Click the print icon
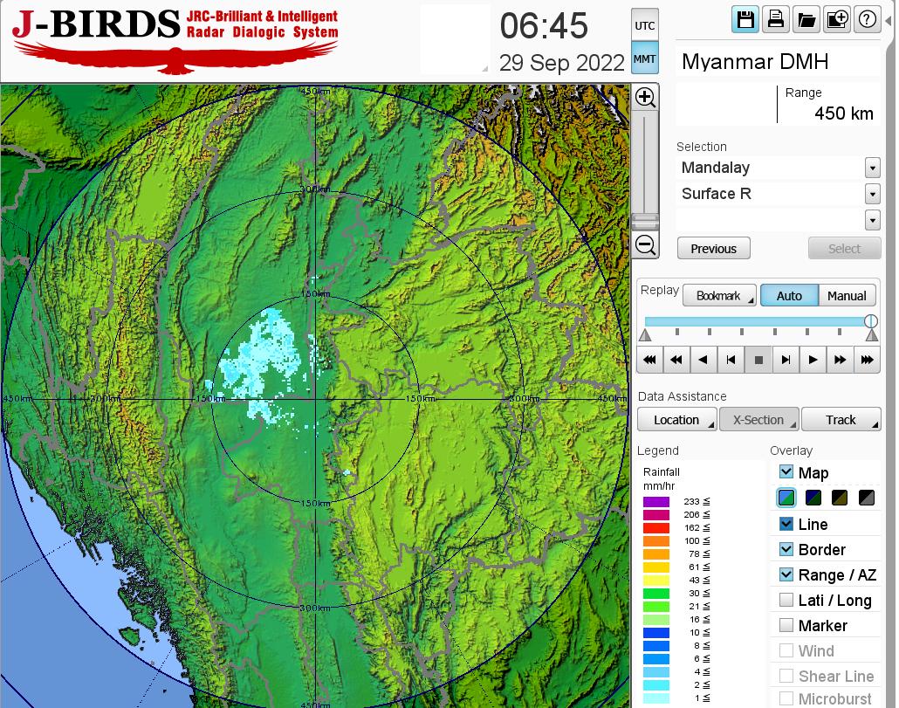This screenshot has height=708, width=899. pyautogui.click(x=775, y=19)
